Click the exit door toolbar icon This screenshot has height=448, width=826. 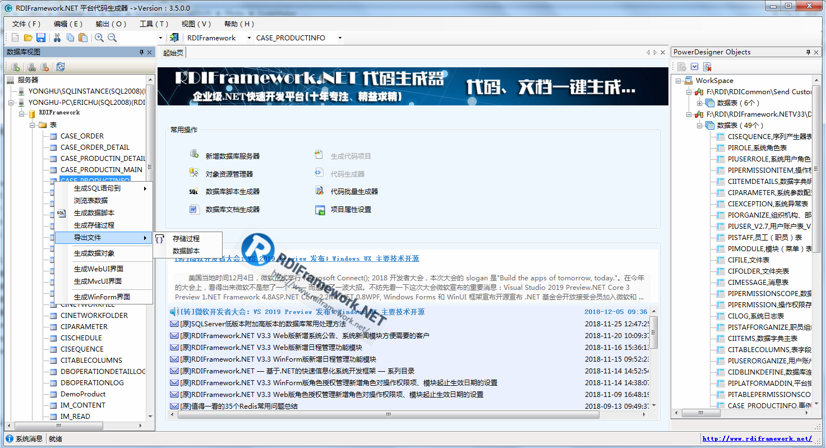coord(174,38)
